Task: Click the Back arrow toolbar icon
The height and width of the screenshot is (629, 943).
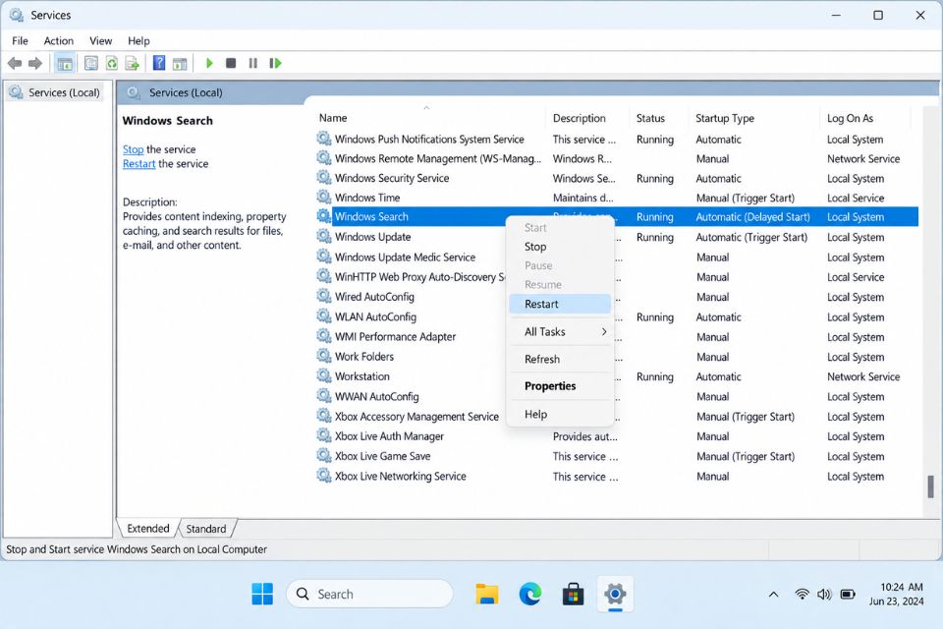Action: [x=15, y=63]
